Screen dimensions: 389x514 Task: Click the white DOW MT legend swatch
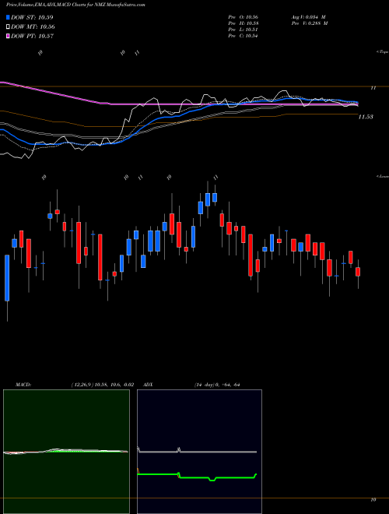(9, 26)
